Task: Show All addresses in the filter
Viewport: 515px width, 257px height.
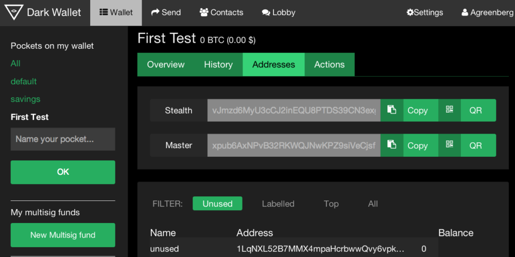Action: click(x=373, y=204)
